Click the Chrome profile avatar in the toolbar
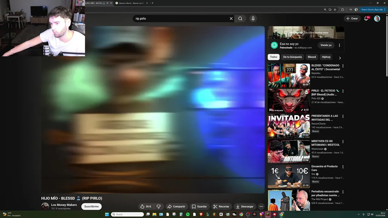This screenshot has width=388, height=218. pos(356,9)
